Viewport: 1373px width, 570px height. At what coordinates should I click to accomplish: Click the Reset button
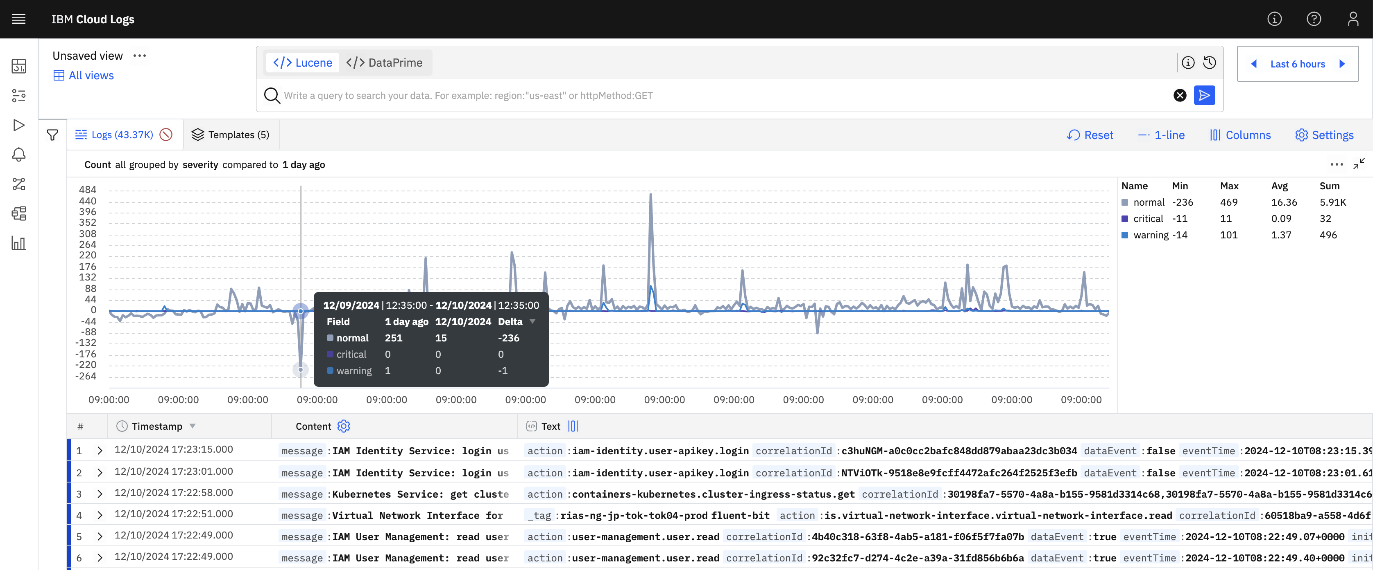tap(1090, 135)
